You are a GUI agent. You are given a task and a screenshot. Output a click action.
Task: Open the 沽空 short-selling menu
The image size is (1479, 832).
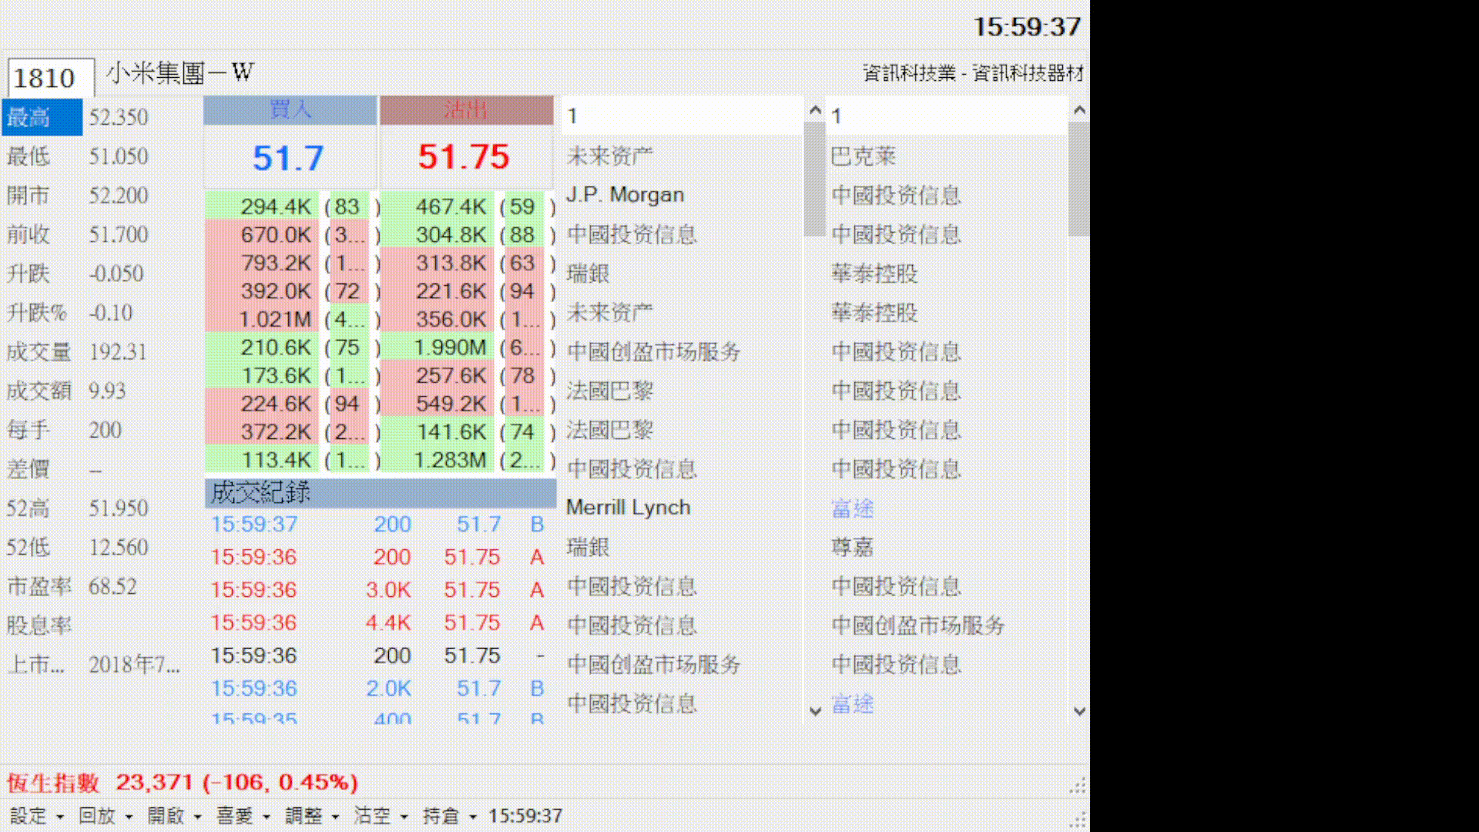(381, 815)
